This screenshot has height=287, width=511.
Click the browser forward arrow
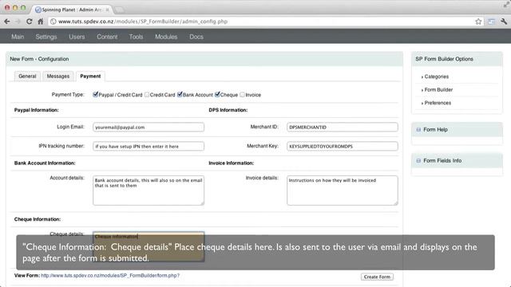coord(18,22)
